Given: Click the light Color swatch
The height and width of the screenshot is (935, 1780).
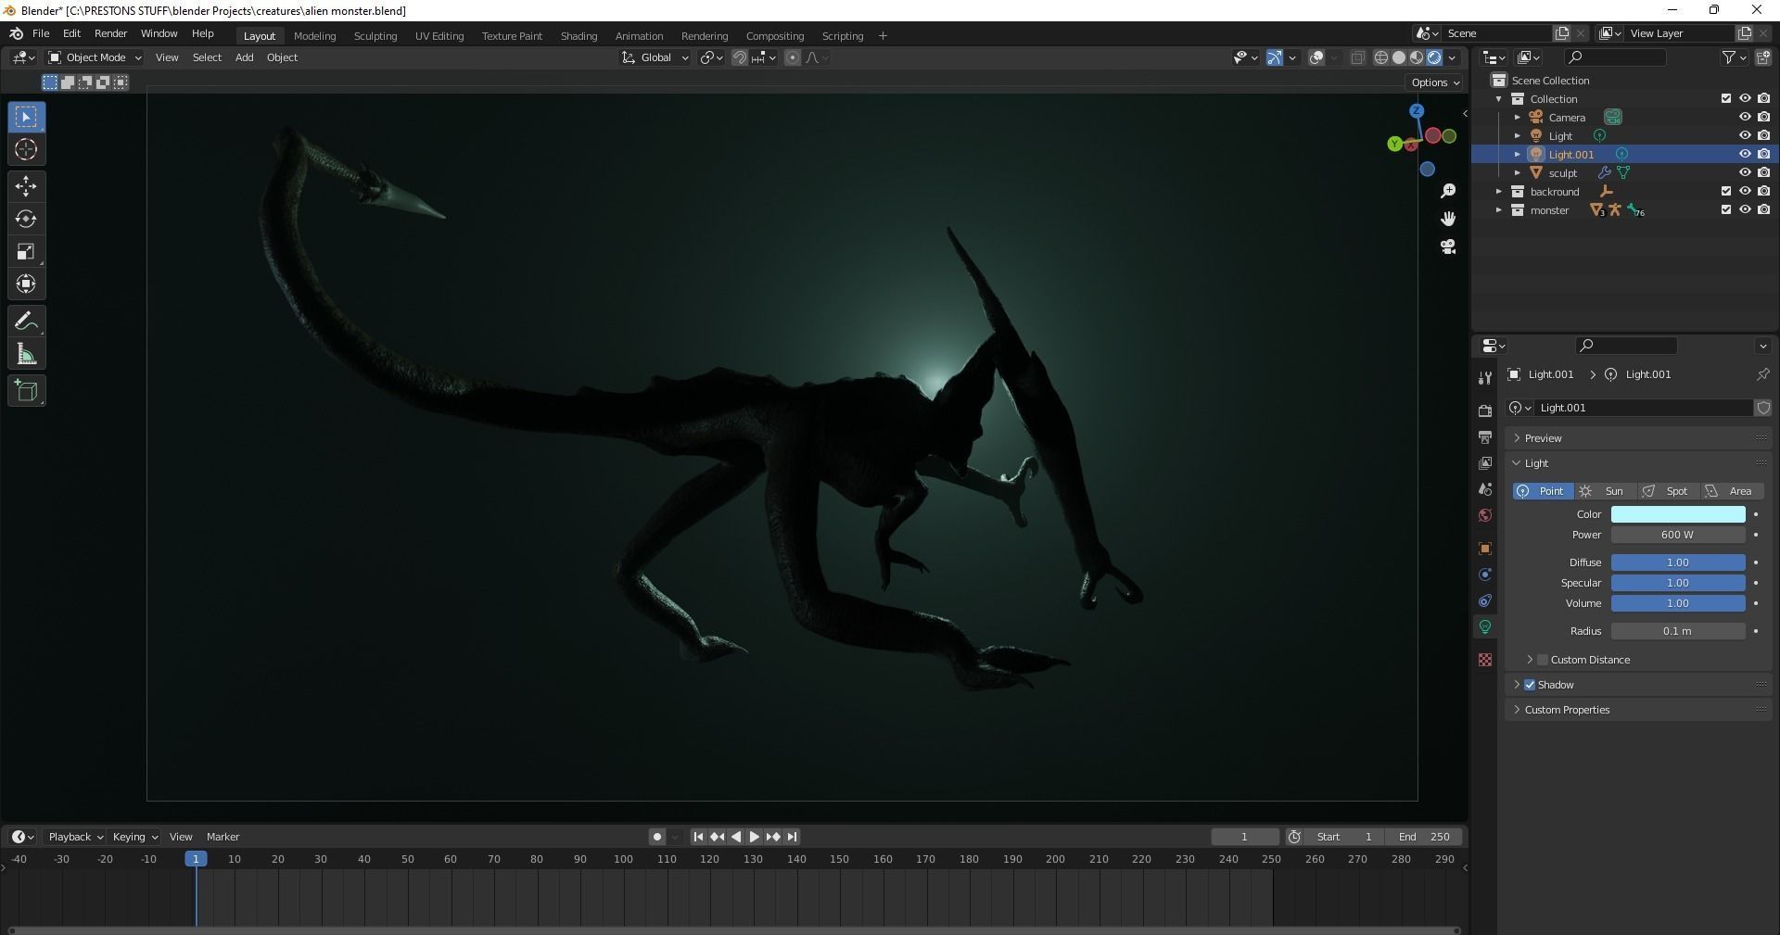Looking at the screenshot, I should (x=1678, y=514).
